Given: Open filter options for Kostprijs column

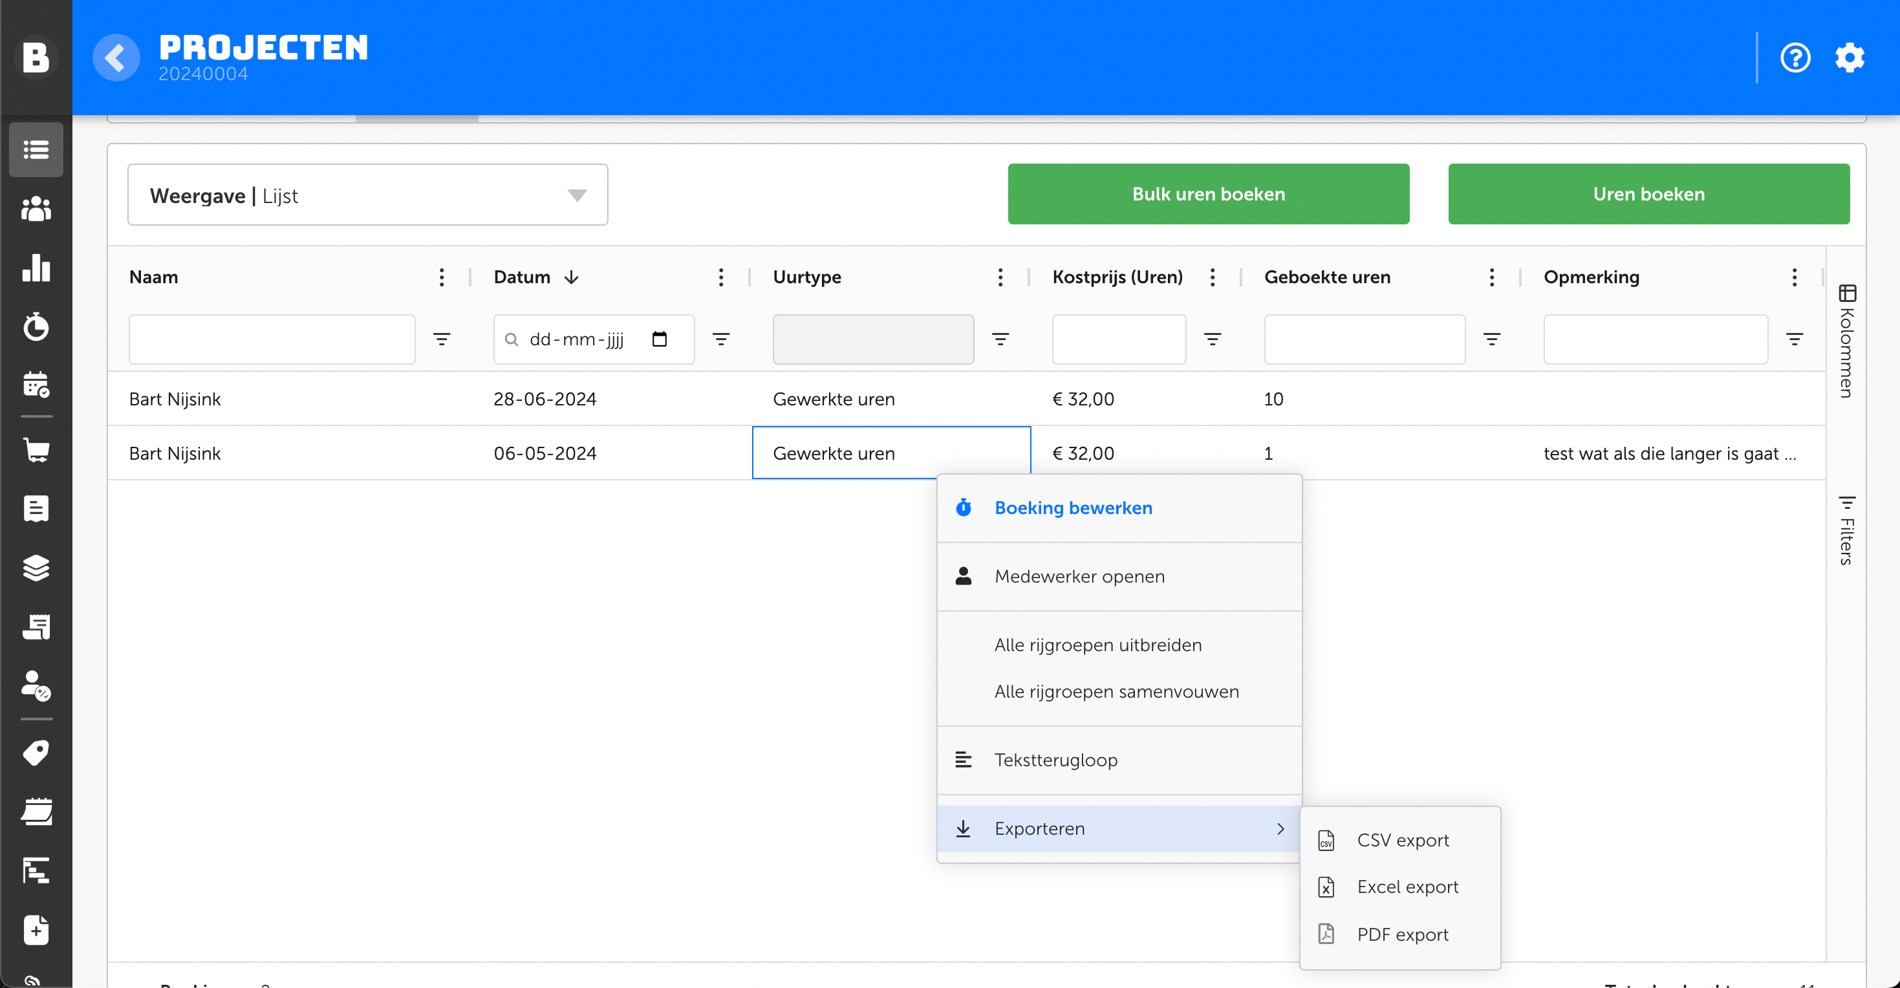Looking at the screenshot, I should point(1213,339).
